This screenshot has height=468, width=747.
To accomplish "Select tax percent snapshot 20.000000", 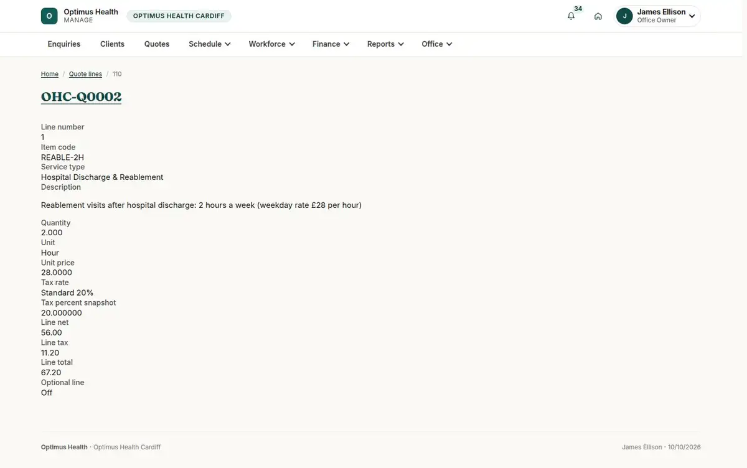I will [62, 313].
